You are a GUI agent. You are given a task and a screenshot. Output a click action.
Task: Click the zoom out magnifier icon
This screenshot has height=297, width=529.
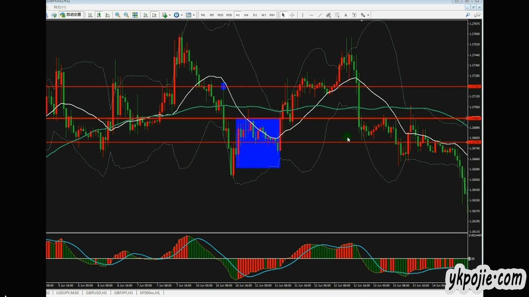126,15
